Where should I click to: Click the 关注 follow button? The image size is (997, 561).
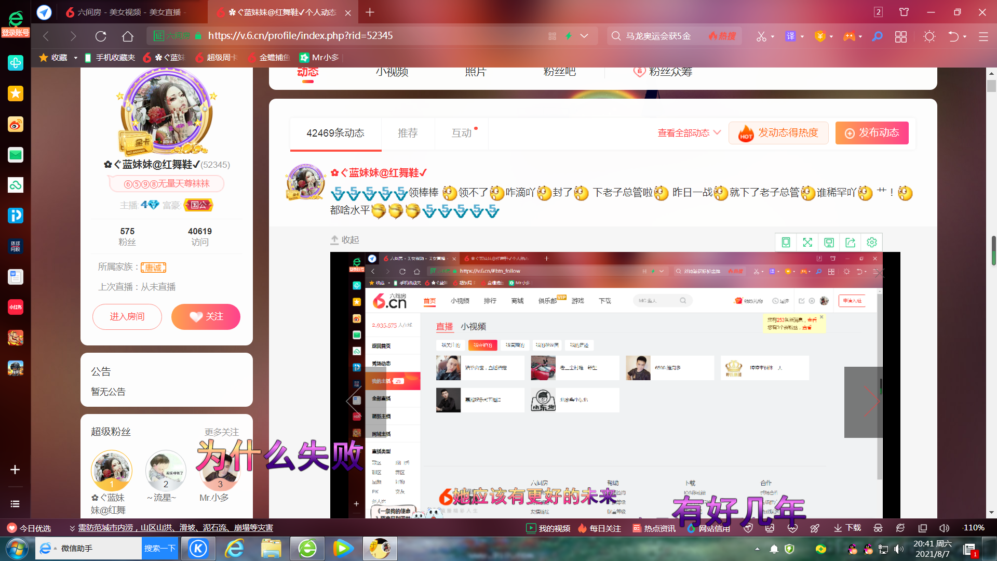tap(206, 317)
